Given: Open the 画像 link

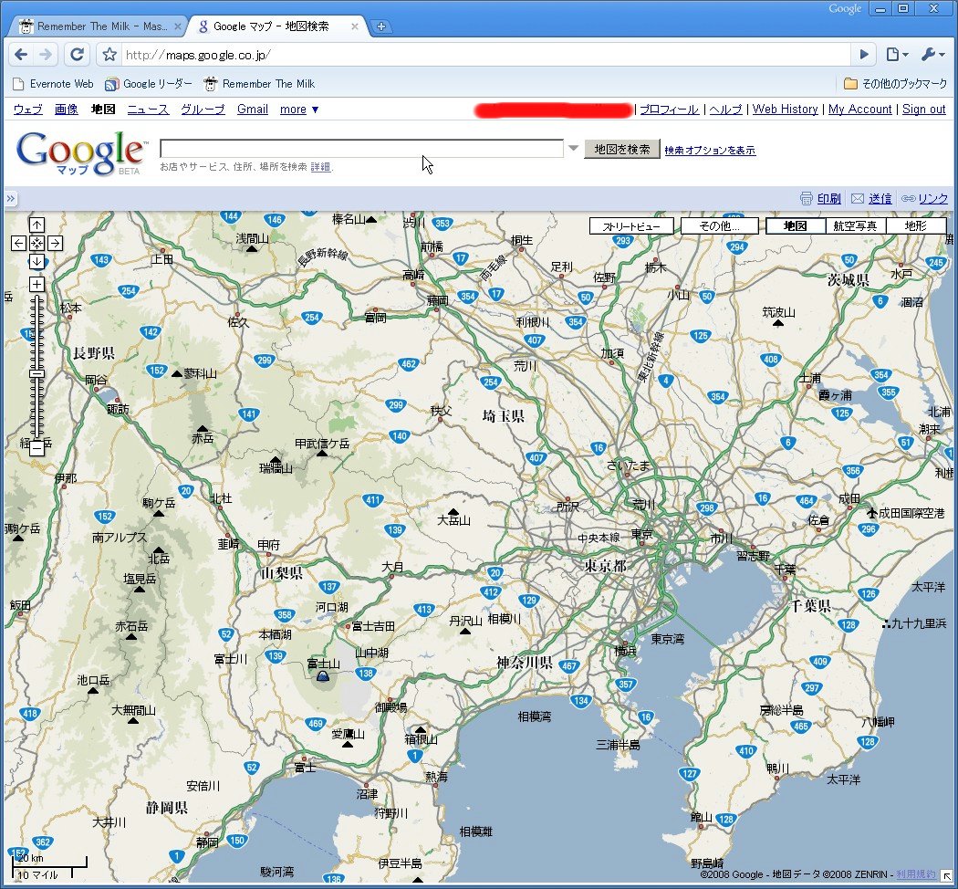Looking at the screenshot, I should (66, 110).
